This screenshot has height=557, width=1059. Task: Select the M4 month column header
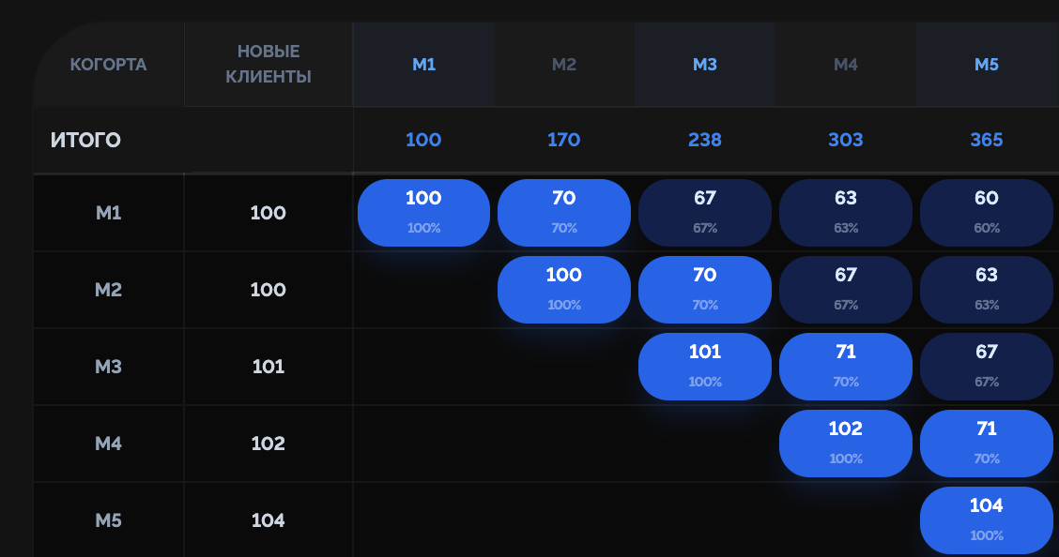[846, 65]
